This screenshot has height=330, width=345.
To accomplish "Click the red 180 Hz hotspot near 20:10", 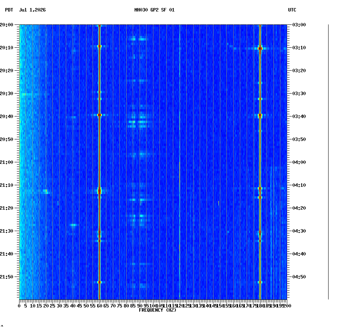I will click(260, 49).
